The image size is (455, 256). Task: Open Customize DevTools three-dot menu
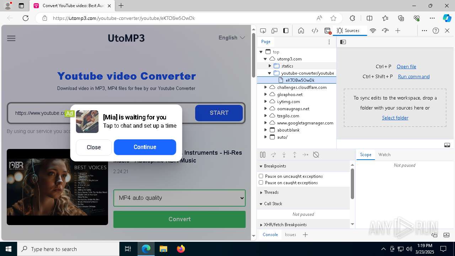click(x=424, y=31)
